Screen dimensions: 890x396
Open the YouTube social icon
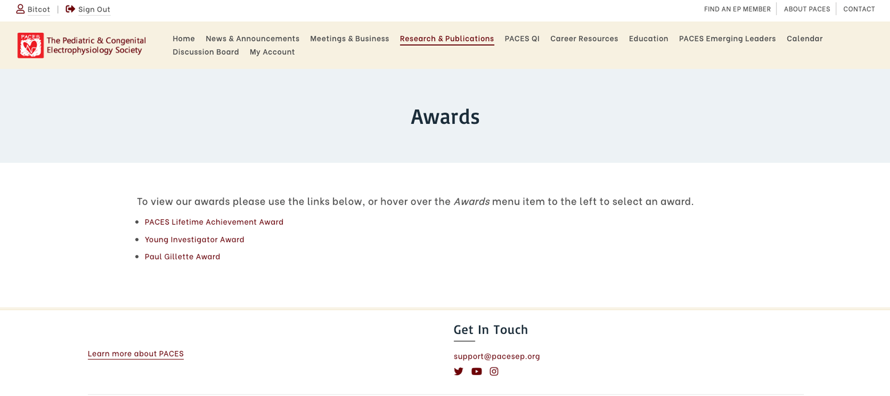point(477,372)
